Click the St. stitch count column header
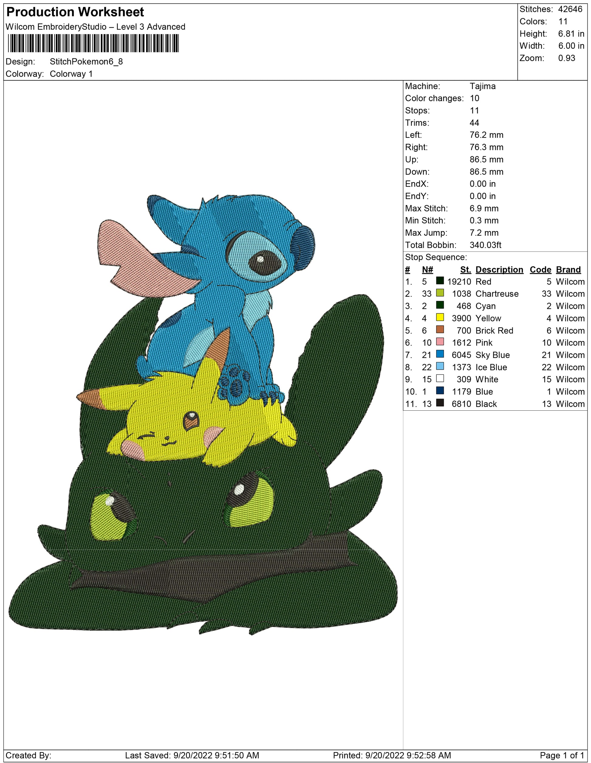Image resolution: width=591 pixels, height=763 pixels. point(465,270)
